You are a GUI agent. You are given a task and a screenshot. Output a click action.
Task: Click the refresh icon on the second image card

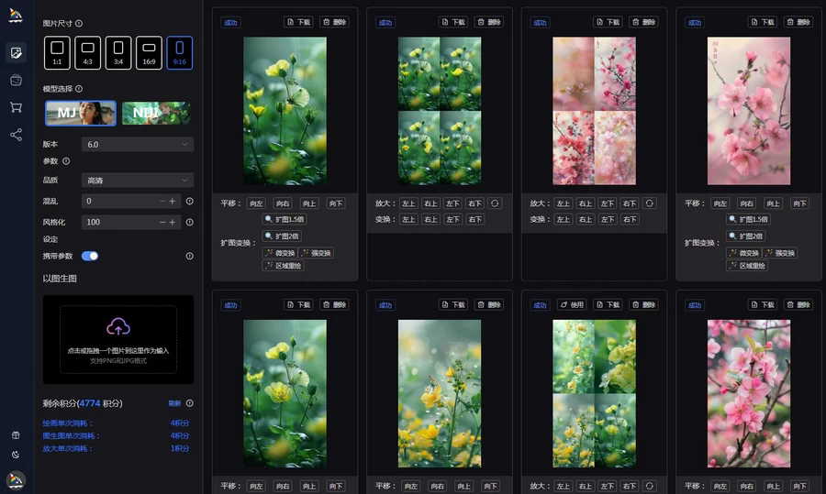click(x=495, y=203)
